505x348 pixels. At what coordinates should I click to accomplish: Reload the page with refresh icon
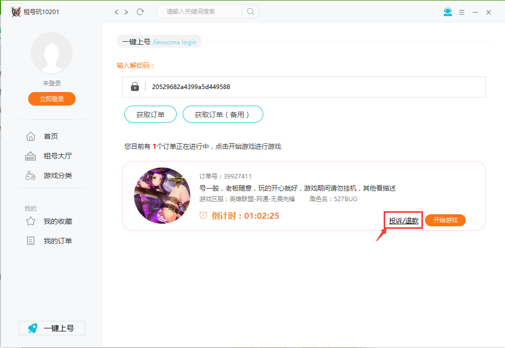[x=140, y=12]
